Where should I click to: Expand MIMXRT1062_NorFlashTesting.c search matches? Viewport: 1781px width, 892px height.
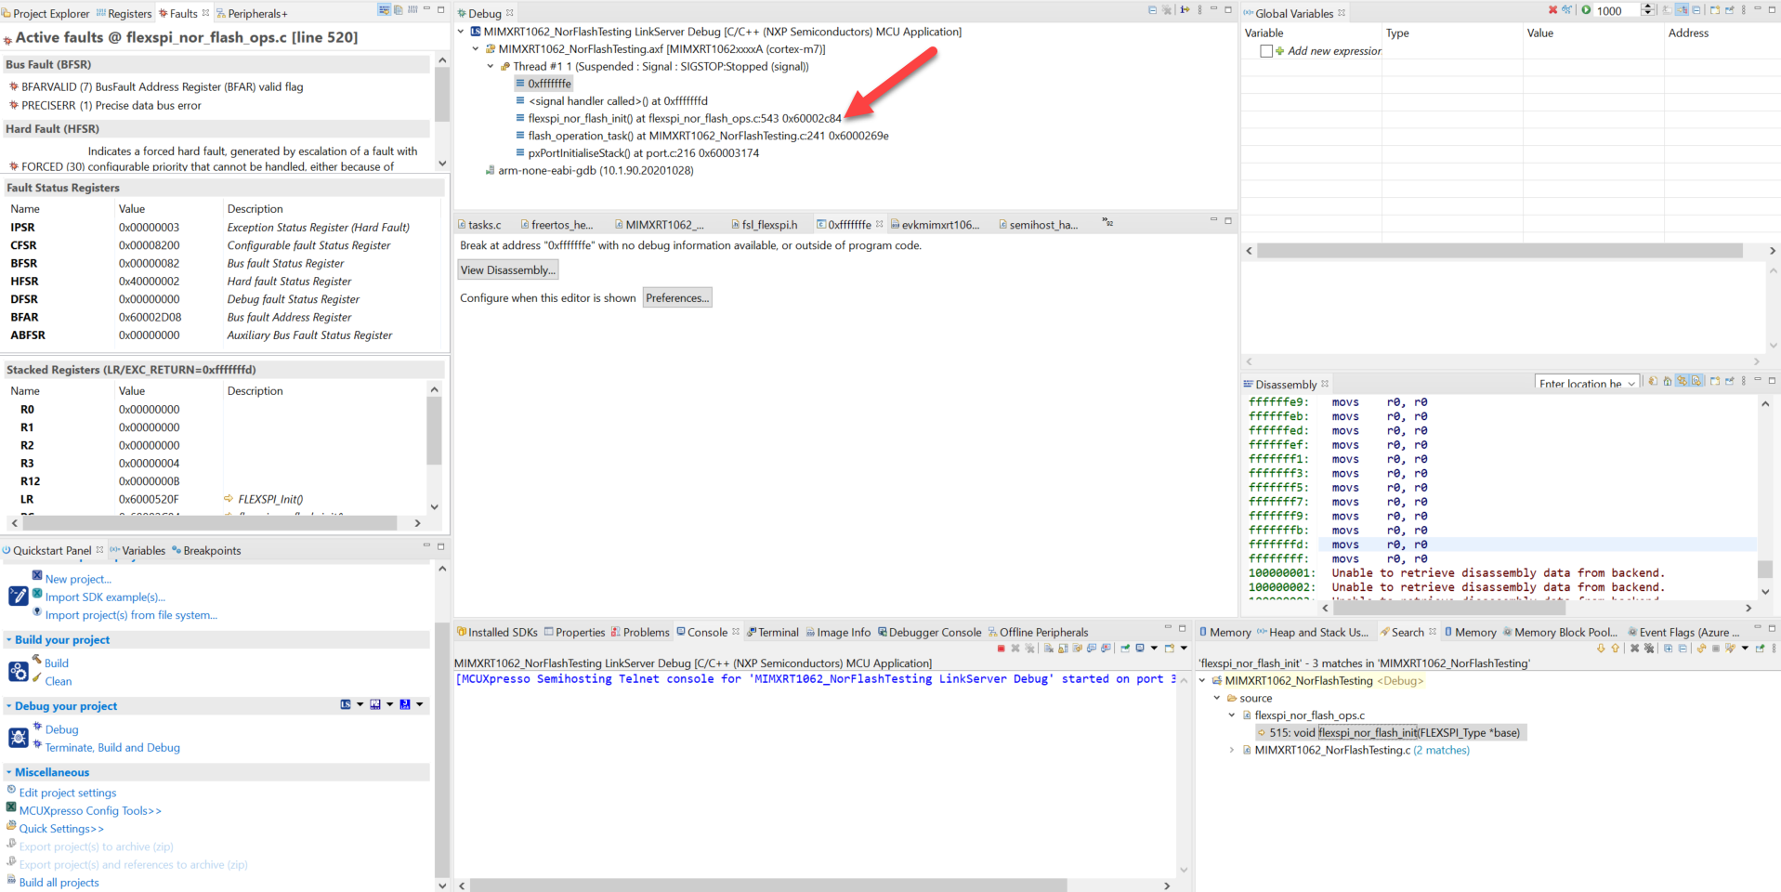pyautogui.click(x=1232, y=750)
